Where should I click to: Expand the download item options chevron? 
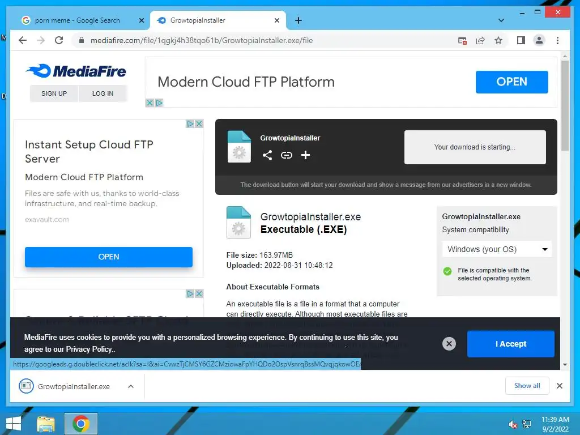(131, 386)
